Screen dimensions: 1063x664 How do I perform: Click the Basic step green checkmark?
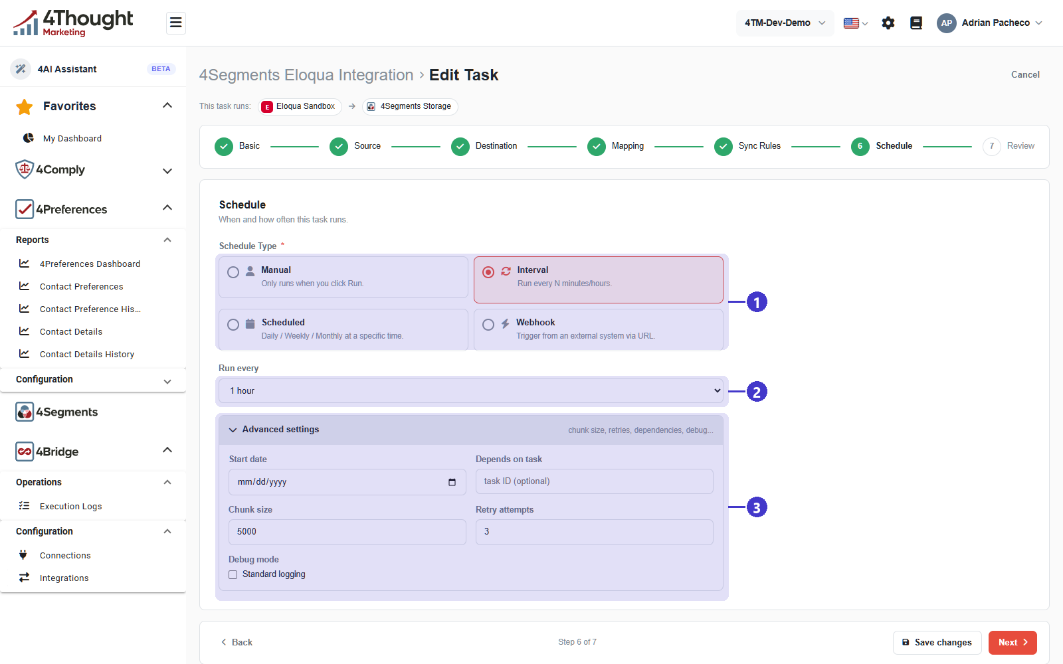pyautogui.click(x=224, y=146)
